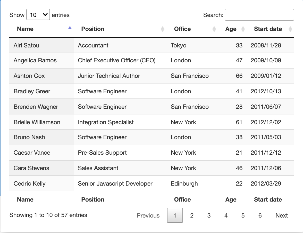Sort by the Position column arrow
303x233 pixels.
pos(163,29)
